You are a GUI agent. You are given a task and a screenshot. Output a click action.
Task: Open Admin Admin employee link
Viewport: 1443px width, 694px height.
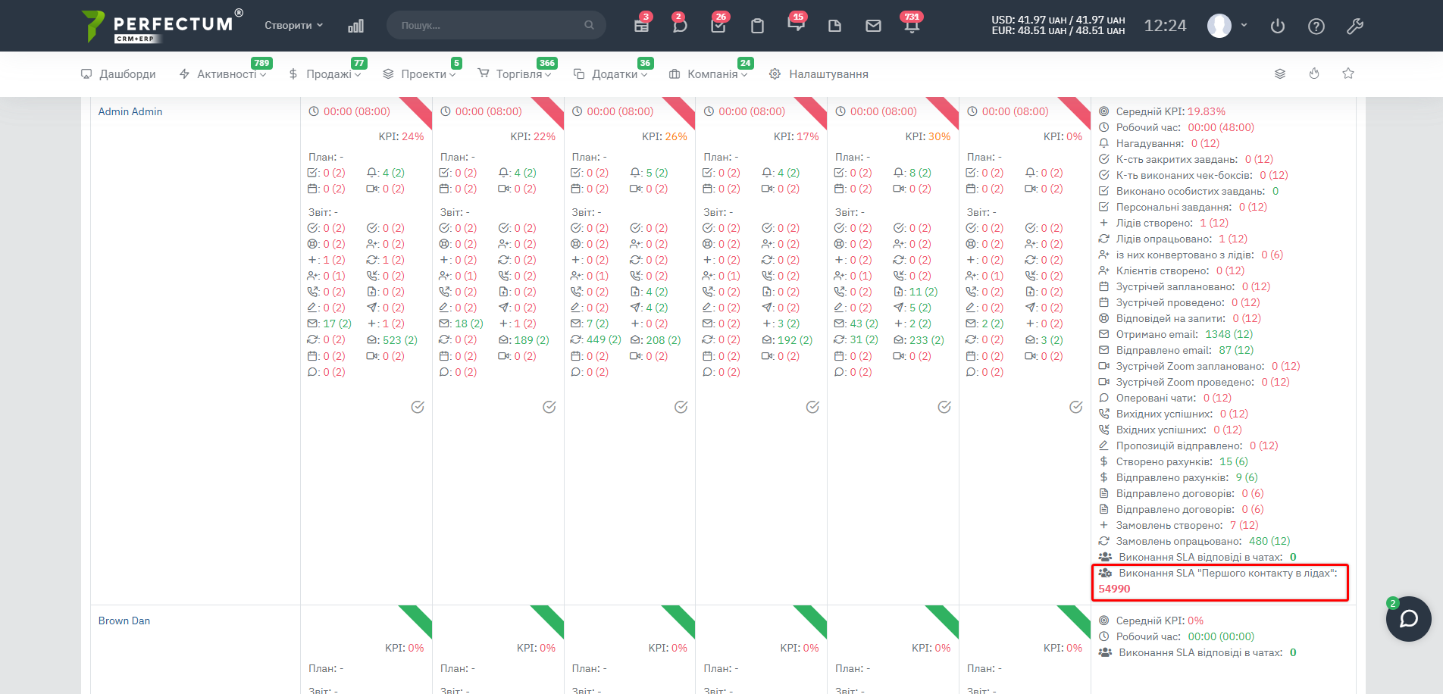(130, 111)
